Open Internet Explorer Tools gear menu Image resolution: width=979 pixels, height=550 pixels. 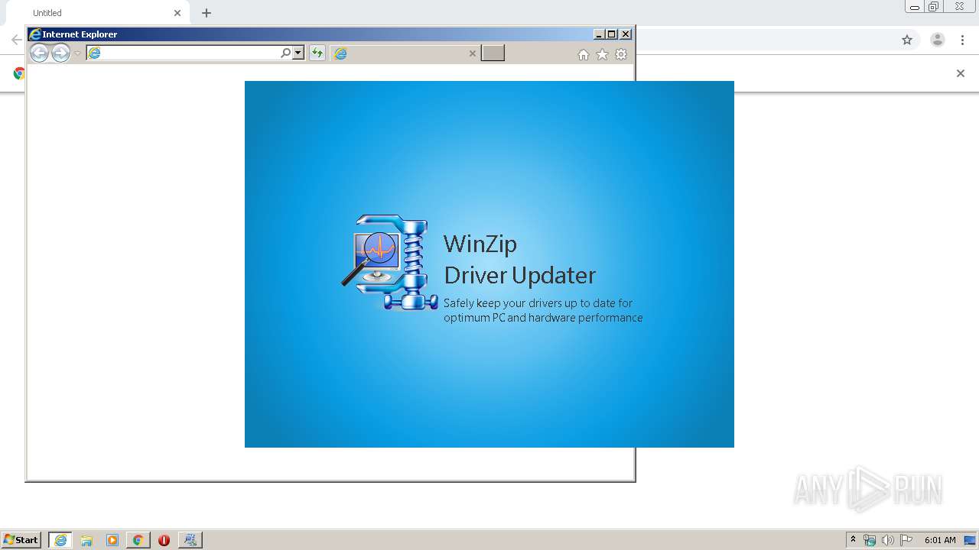click(621, 54)
